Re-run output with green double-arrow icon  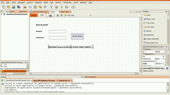point(2,80)
